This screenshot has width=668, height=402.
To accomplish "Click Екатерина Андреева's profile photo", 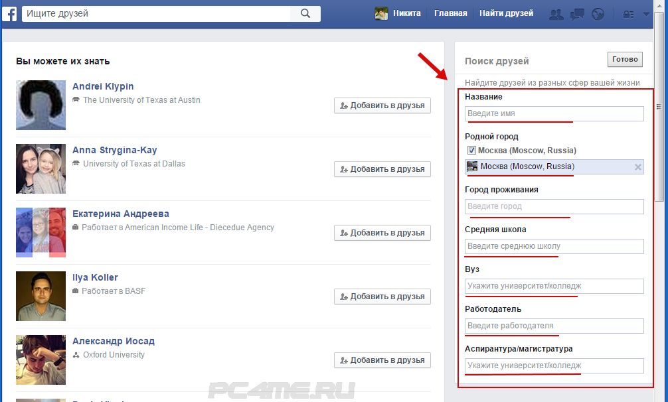I will pyautogui.click(x=41, y=232).
